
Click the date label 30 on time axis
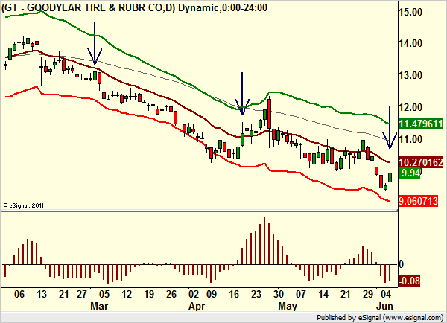[x=279, y=294]
